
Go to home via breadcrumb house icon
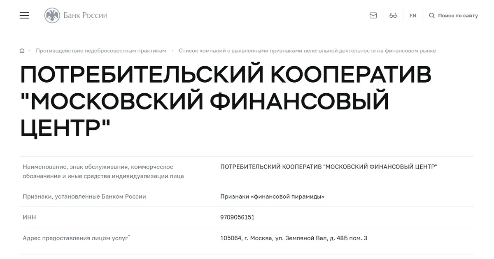(22, 51)
